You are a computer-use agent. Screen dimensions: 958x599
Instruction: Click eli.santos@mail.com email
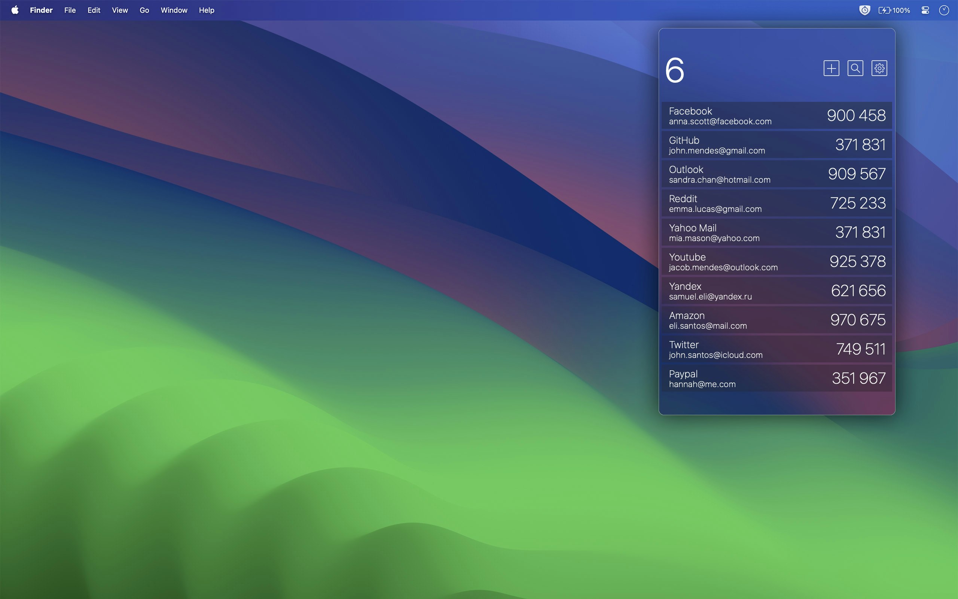tap(708, 326)
